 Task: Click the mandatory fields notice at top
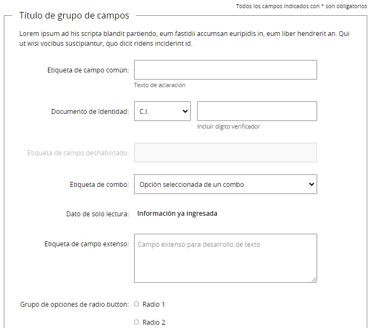coord(301,6)
